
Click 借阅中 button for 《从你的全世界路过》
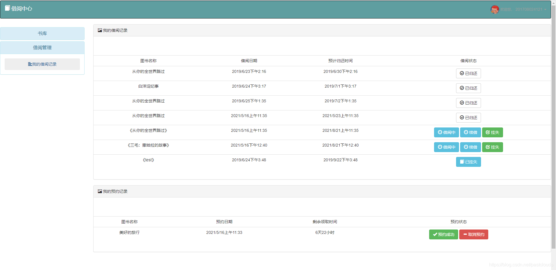click(446, 132)
